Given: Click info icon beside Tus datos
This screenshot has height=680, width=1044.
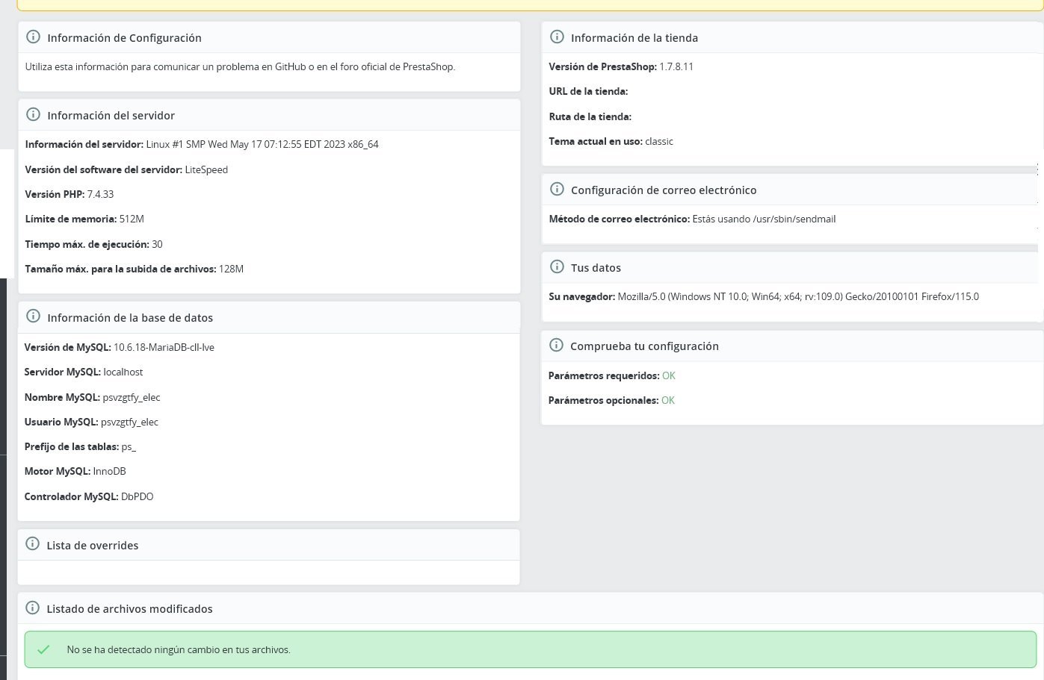Looking at the screenshot, I should [557, 267].
